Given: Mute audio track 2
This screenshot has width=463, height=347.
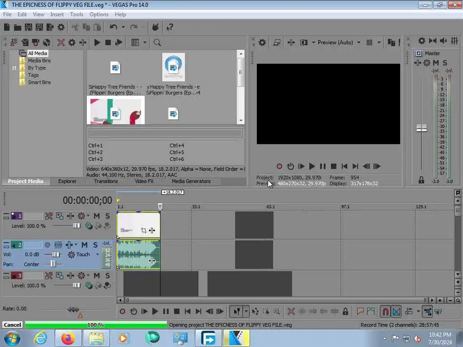Looking at the screenshot, I should click(x=85, y=245).
